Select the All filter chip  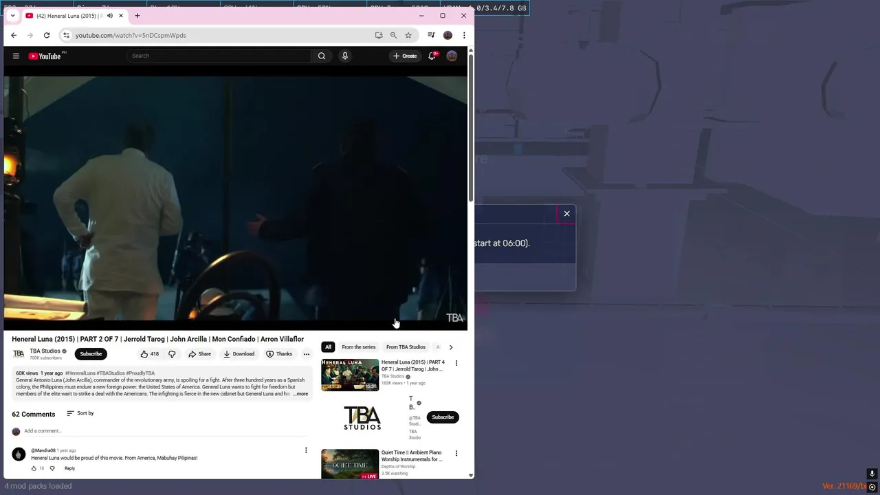(x=328, y=347)
